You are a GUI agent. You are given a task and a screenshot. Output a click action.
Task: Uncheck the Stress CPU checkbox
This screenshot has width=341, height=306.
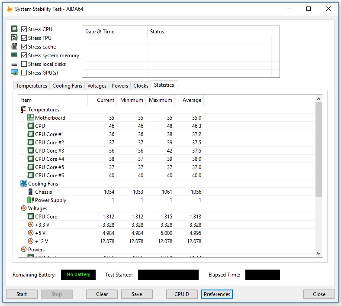point(24,29)
